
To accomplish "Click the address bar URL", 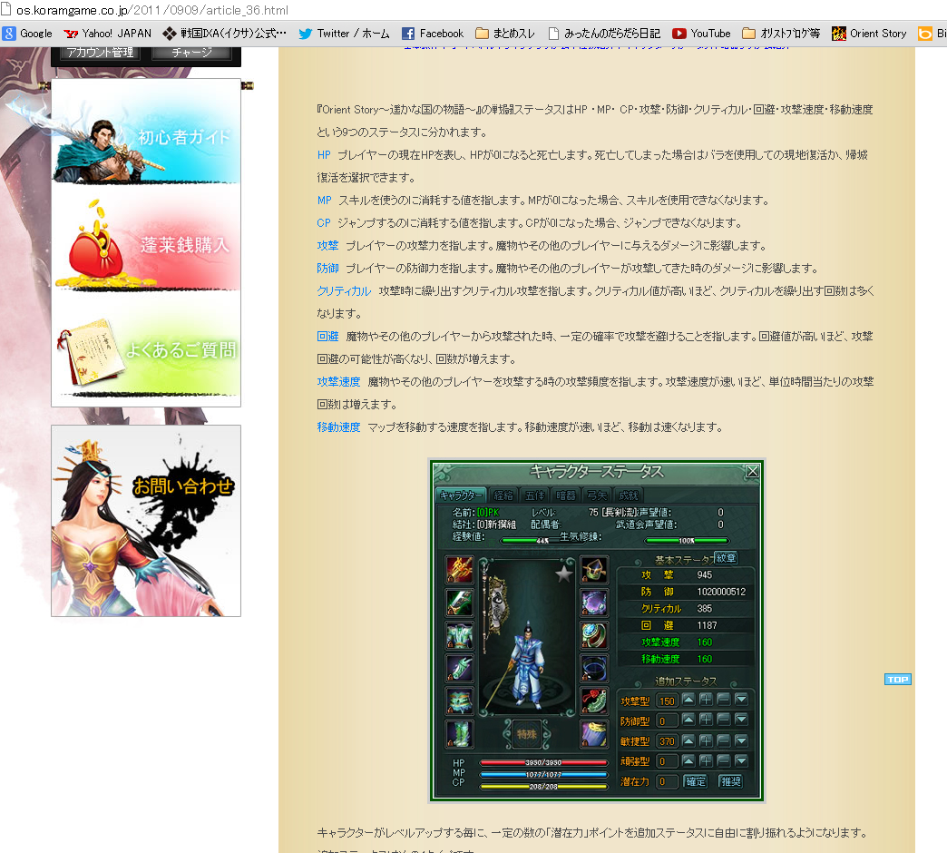I will [x=151, y=10].
